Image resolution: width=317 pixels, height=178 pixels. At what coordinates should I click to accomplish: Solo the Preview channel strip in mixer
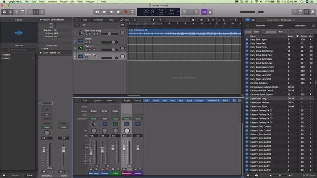click(x=107, y=169)
